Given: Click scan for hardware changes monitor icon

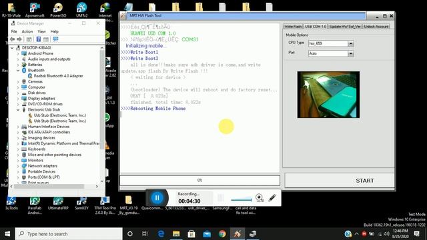Looking at the screenshot, I should pos(55,39).
